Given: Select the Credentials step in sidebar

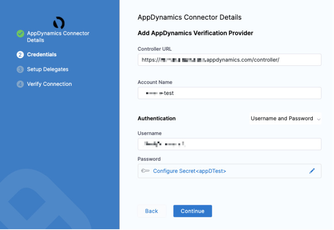Looking at the screenshot, I should [42, 55].
